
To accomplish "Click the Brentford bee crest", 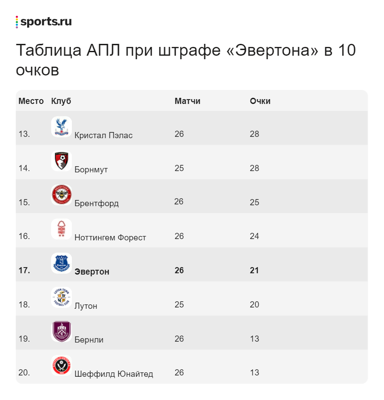I will click(61, 195).
